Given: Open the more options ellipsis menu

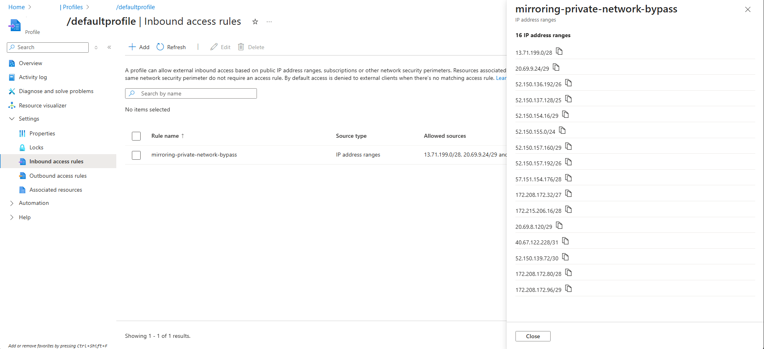Looking at the screenshot, I should [269, 22].
